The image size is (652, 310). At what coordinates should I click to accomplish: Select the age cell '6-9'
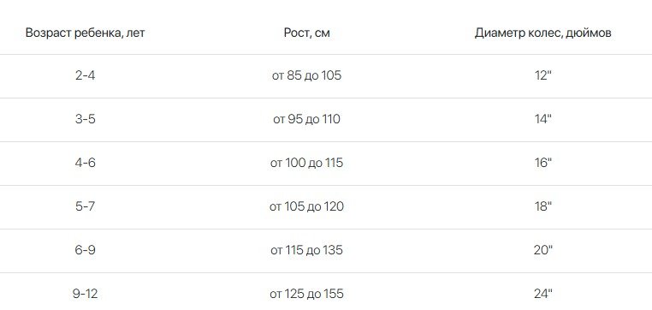86,251
